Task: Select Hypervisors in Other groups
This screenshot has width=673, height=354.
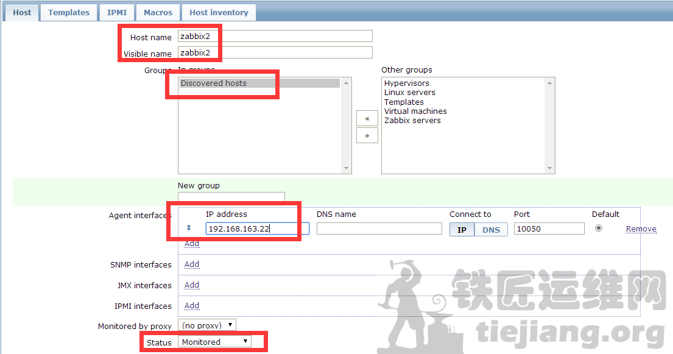Action: (x=406, y=83)
